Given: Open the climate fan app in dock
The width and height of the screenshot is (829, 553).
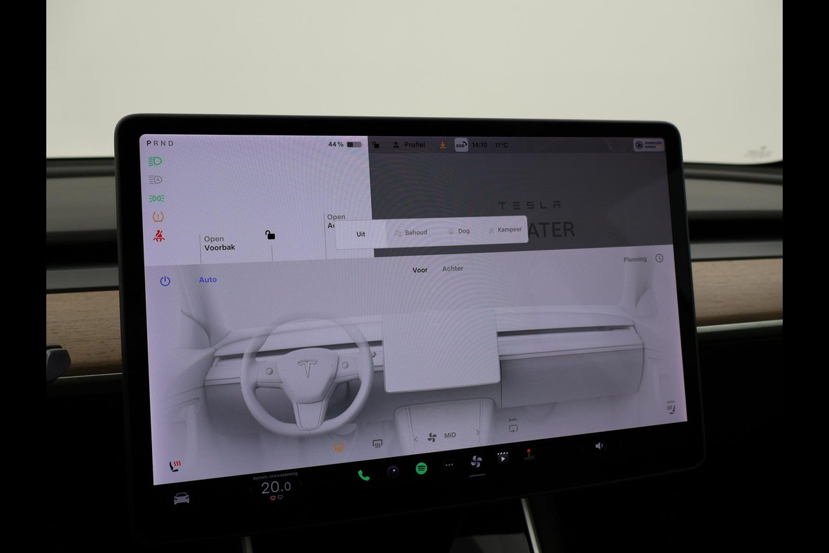Looking at the screenshot, I should pyautogui.click(x=476, y=461).
